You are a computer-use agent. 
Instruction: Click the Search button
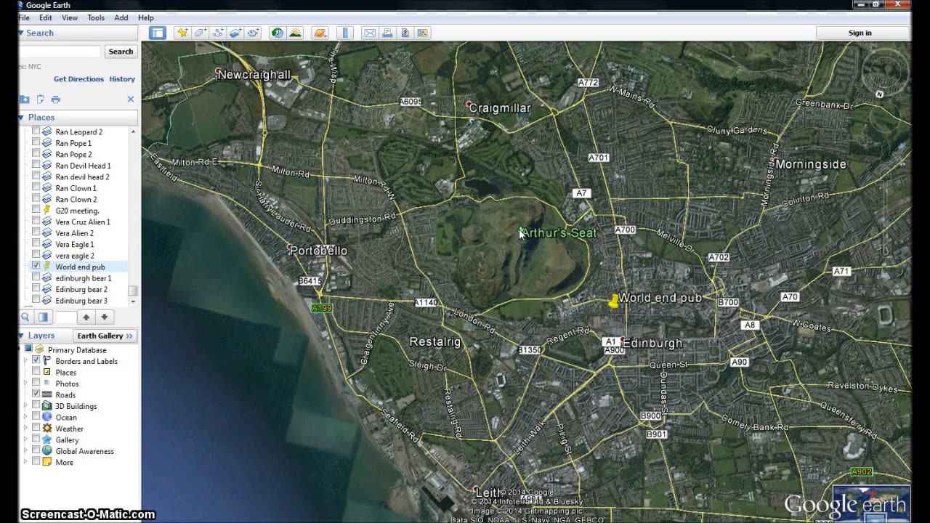click(121, 52)
